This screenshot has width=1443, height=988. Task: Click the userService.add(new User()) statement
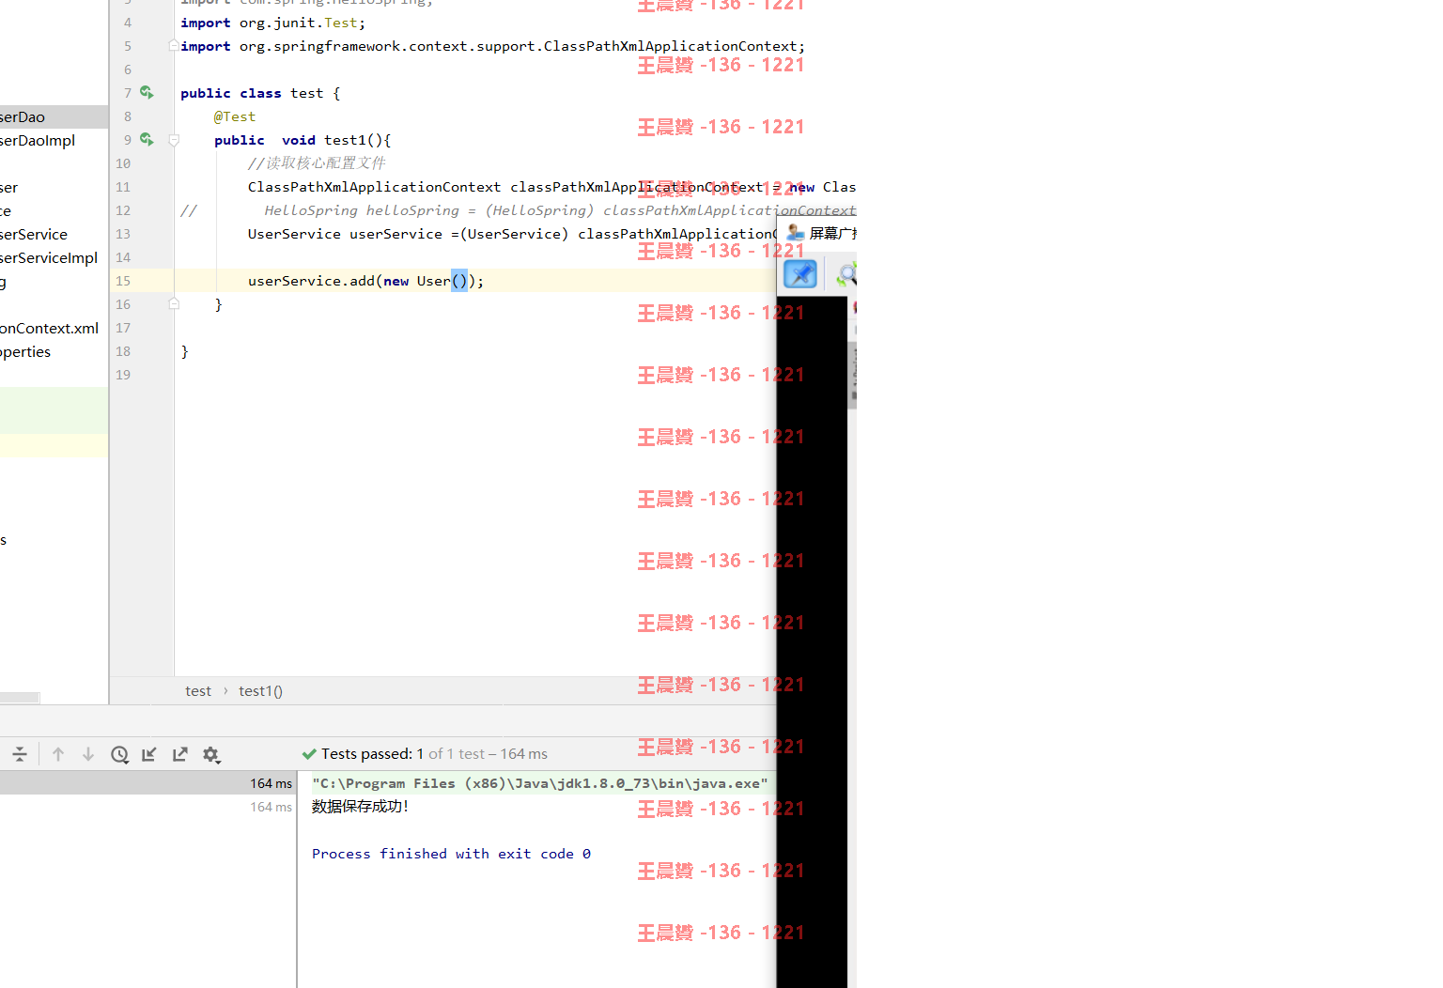pos(365,281)
